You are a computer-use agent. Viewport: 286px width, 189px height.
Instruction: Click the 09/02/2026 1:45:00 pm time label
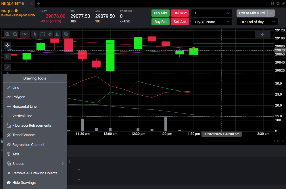(222, 134)
